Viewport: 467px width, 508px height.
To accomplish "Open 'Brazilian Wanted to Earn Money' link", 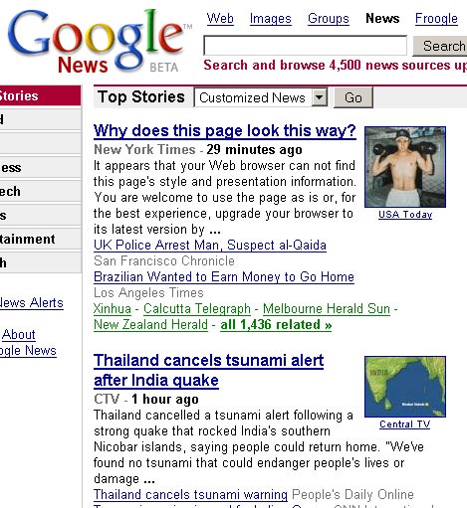I will 224,277.
